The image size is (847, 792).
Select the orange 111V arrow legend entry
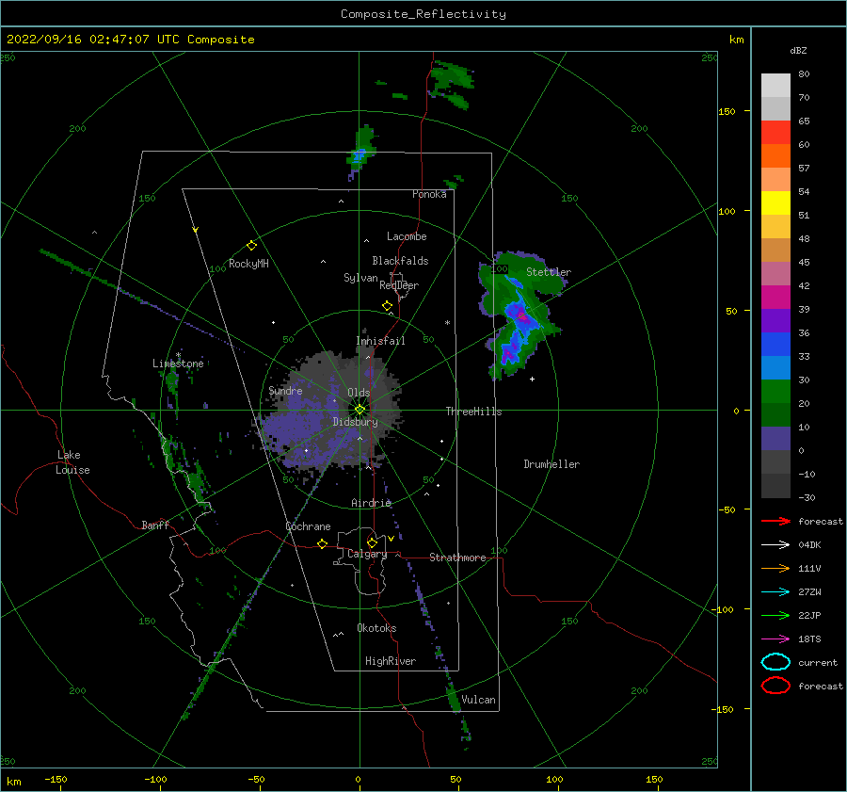[x=775, y=568]
